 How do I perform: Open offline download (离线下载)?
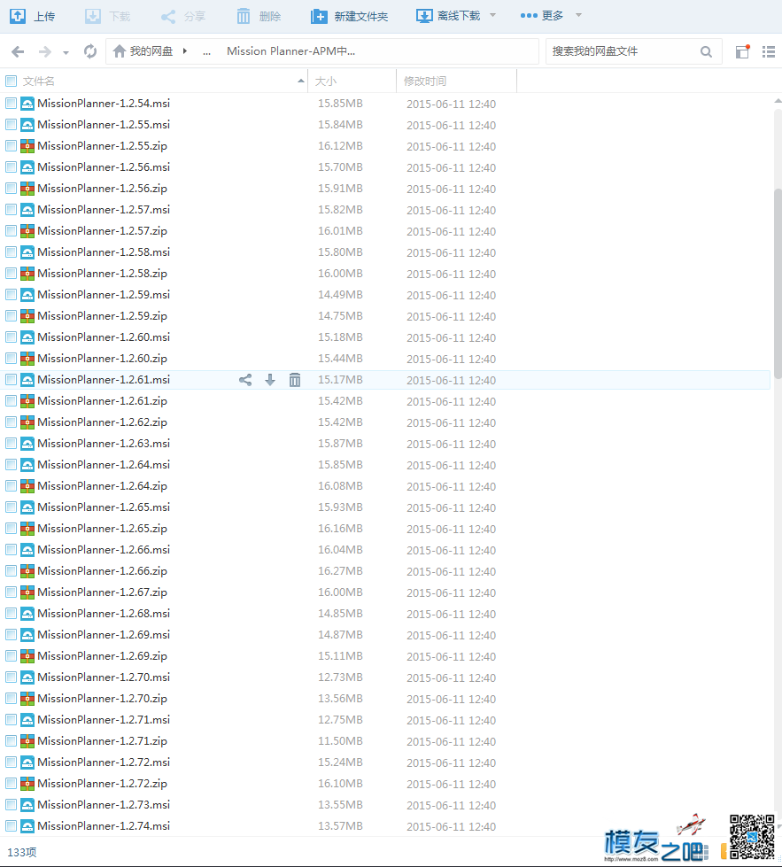point(448,16)
